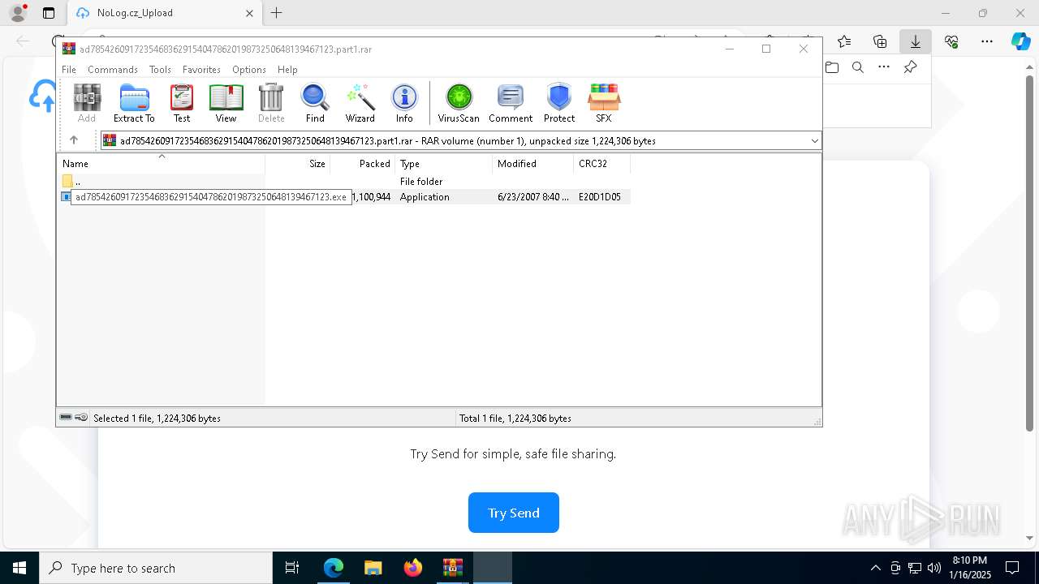Click the Add toolbar icon in WinRAR
Screen dimensions: 1039x584
click(87, 103)
